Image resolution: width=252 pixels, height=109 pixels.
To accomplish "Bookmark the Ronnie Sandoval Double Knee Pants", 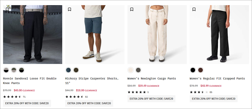I will (x=7, y=9).
